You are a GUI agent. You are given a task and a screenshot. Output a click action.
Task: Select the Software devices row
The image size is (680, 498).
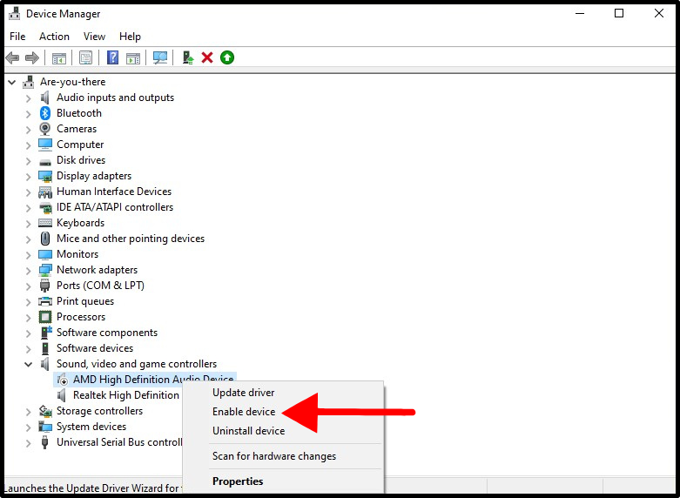click(x=95, y=348)
